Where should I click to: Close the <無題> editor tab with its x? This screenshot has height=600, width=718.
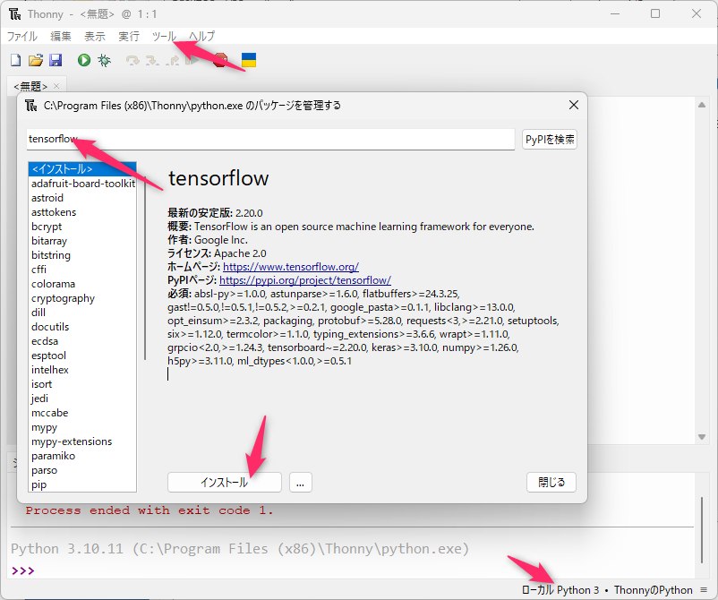[x=56, y=86]
